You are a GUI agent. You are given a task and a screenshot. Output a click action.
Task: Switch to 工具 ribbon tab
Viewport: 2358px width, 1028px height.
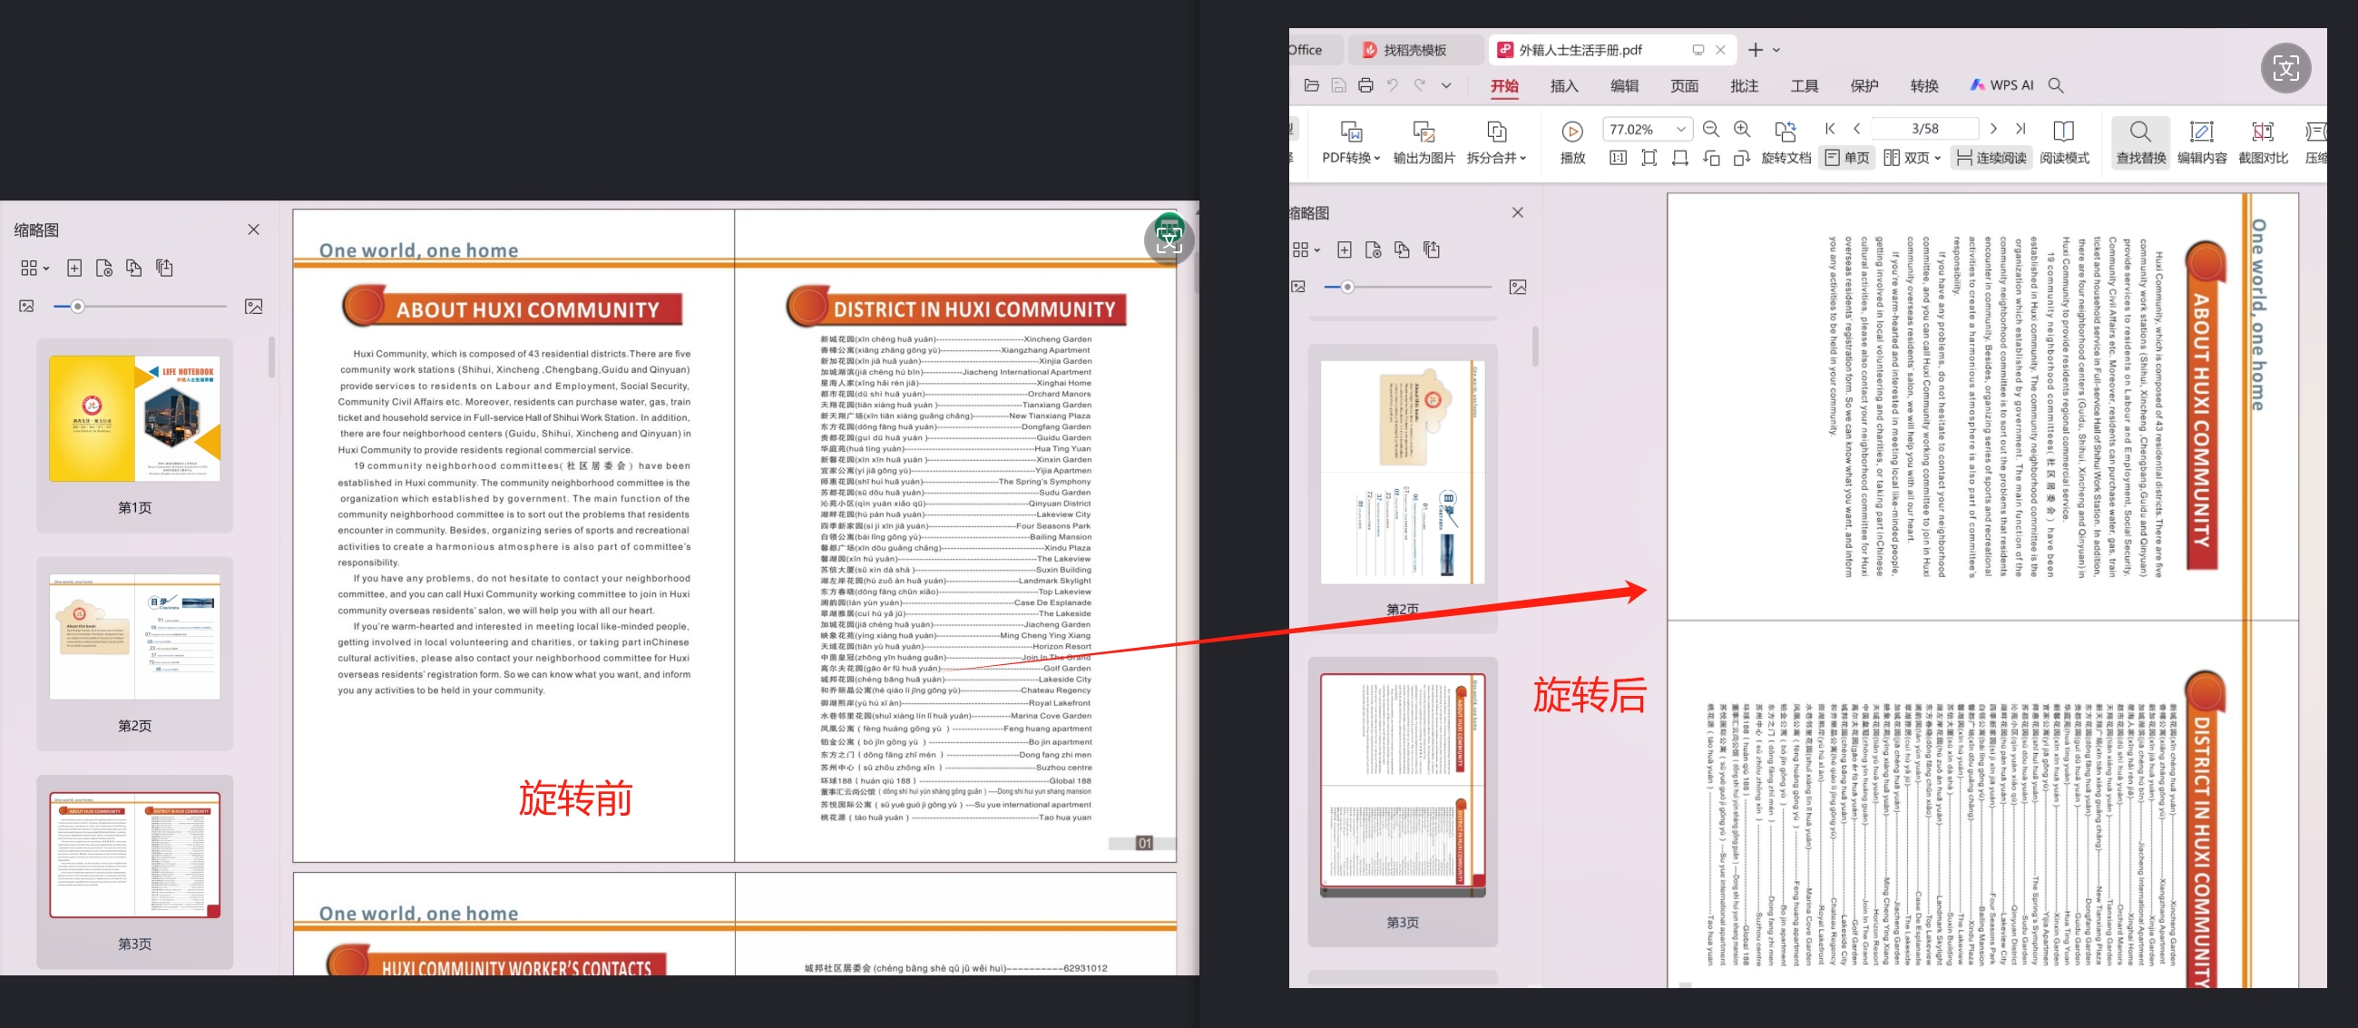[1804, 86]
